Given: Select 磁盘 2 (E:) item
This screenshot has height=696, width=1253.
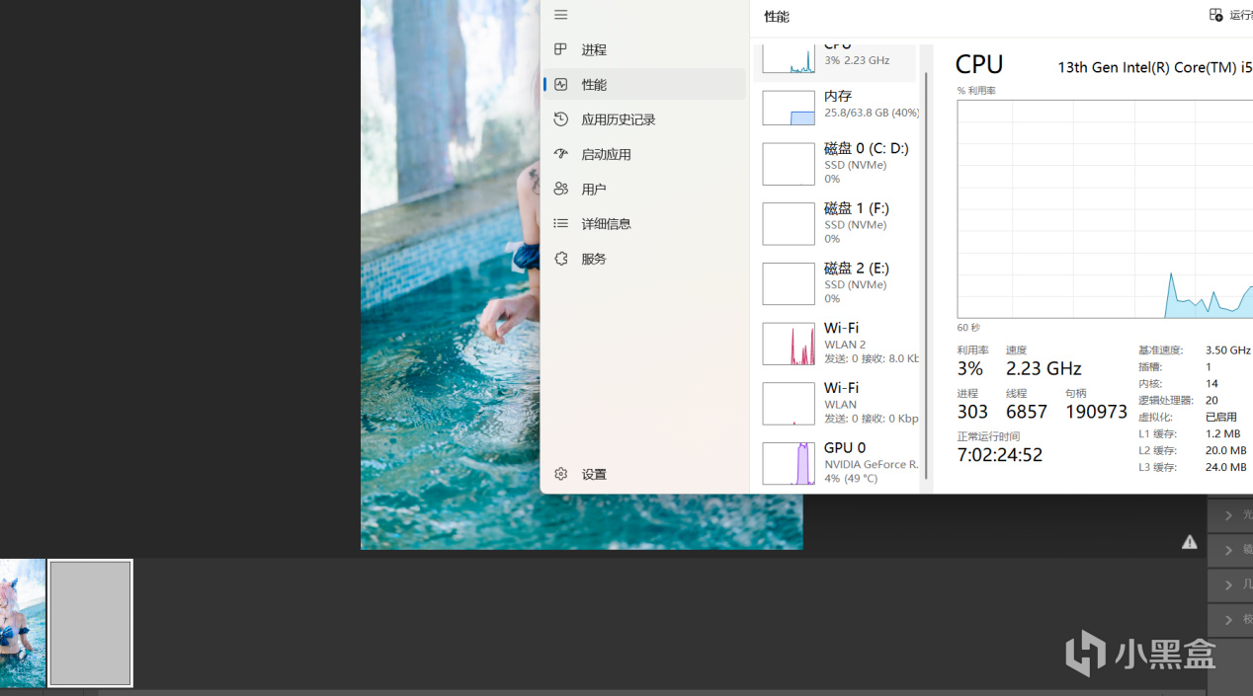Looking at the screenshot, I should click(x=835, y=283).
